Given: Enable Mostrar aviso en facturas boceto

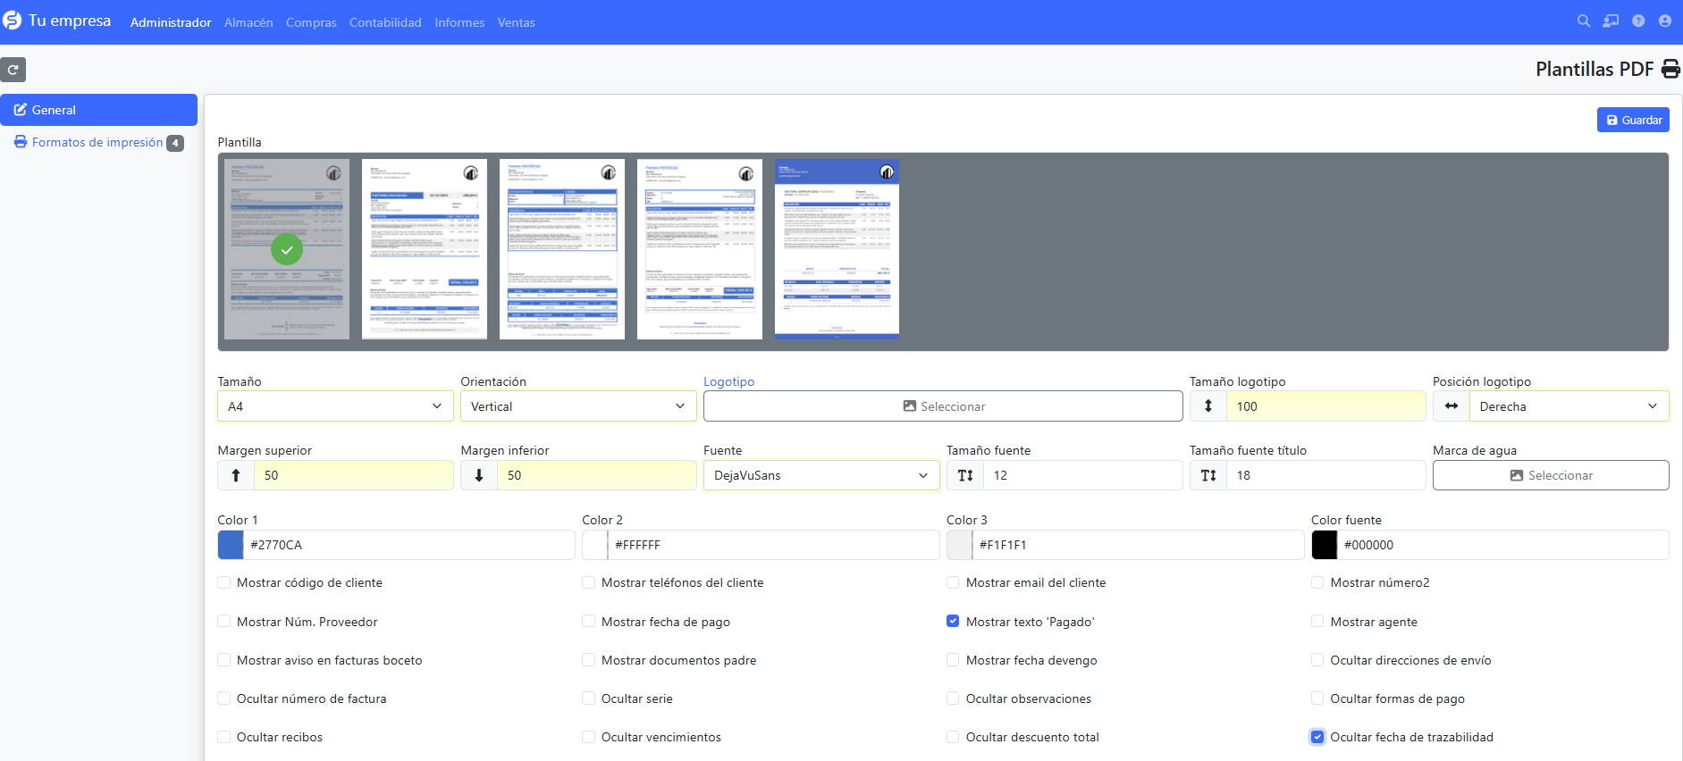Looking at the screenshot, I should tap(224, 660).
